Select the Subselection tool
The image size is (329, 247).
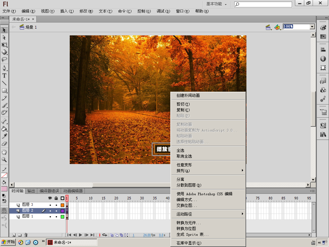(4, 38)
